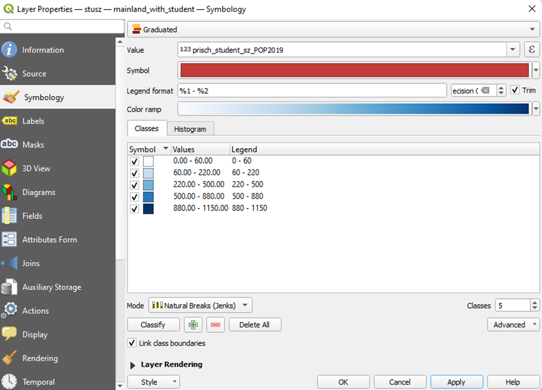Image resolution: width=542 pixels, height=390 pixels.
Task: Open the Graduated renderer type dropdown
Action: 333,30
